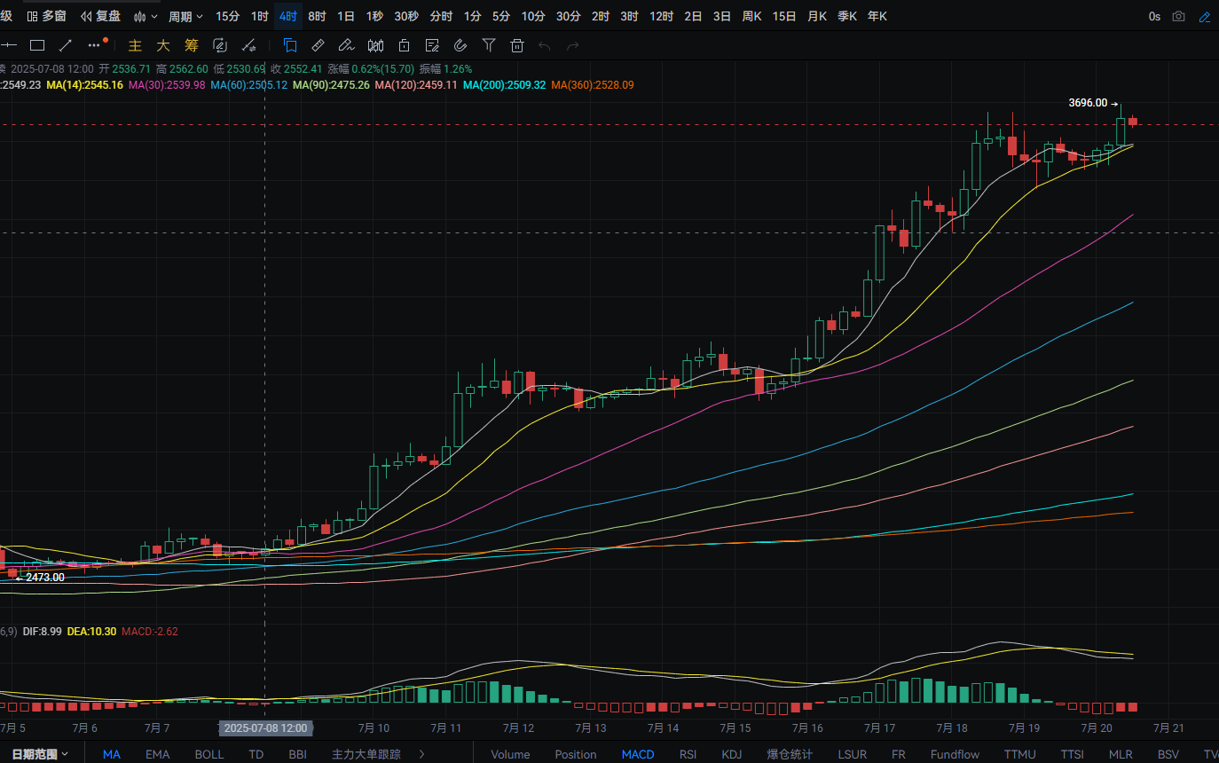Click the 7月 15 date axis label
The image size is (1219, 763).
coord(736,728)
